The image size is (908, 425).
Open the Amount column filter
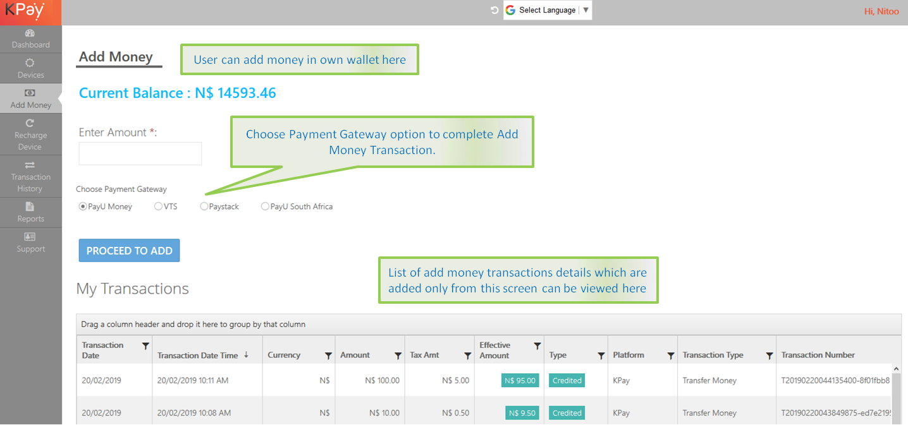(398, 356)
